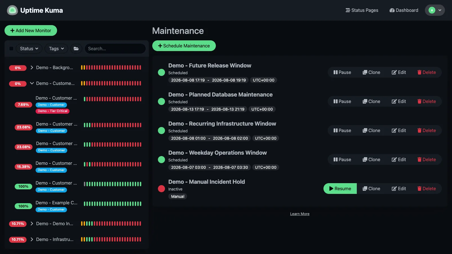Viewport: 452px width, 254px height.
Task: Click heartbeat bar of Demo - Backgro...
Action: click(x=111, y=67)
